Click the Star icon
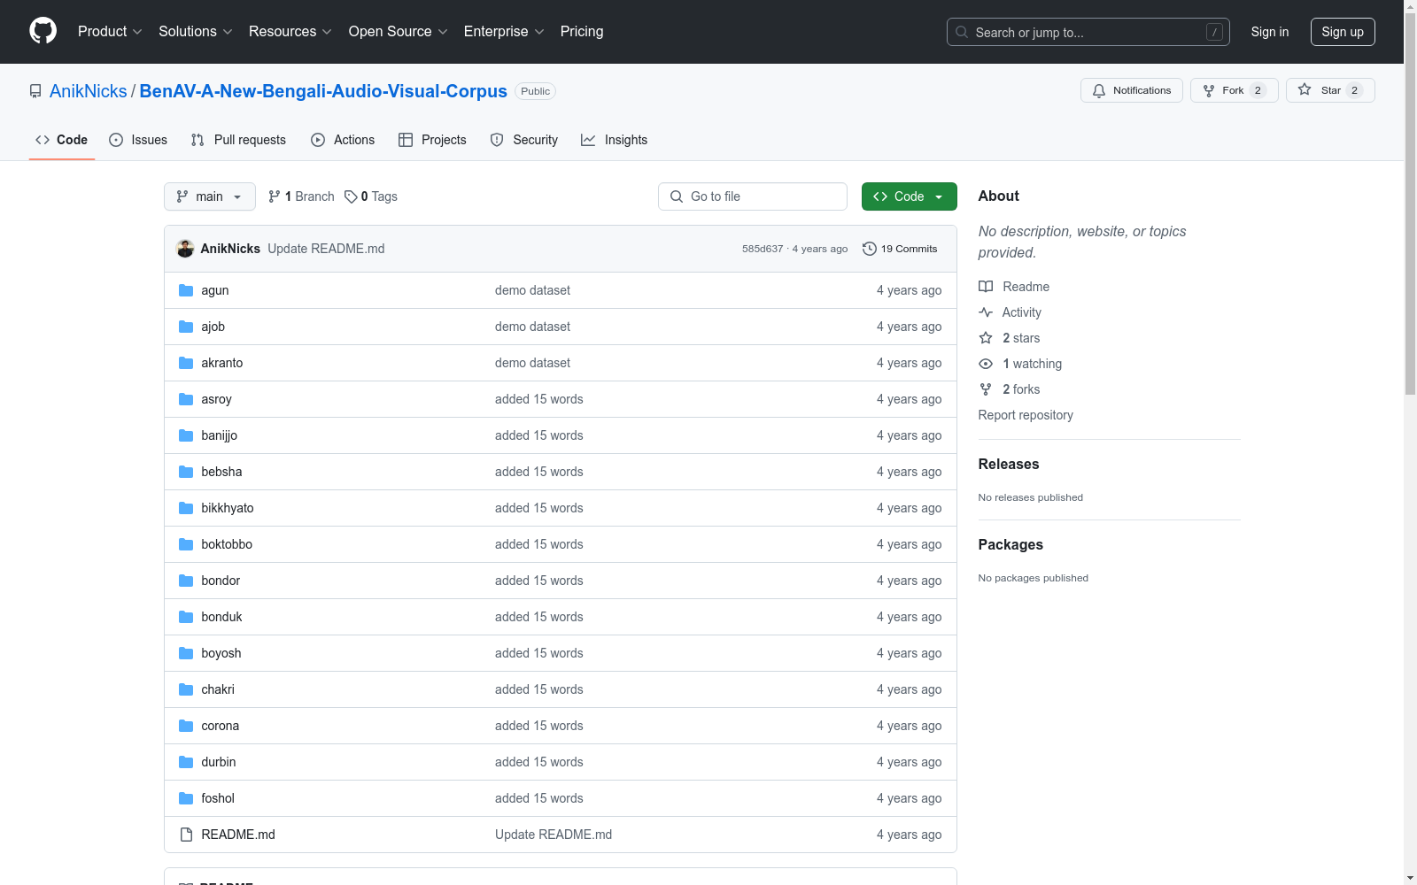The image size is (1417, 885). pos(1305,90)
